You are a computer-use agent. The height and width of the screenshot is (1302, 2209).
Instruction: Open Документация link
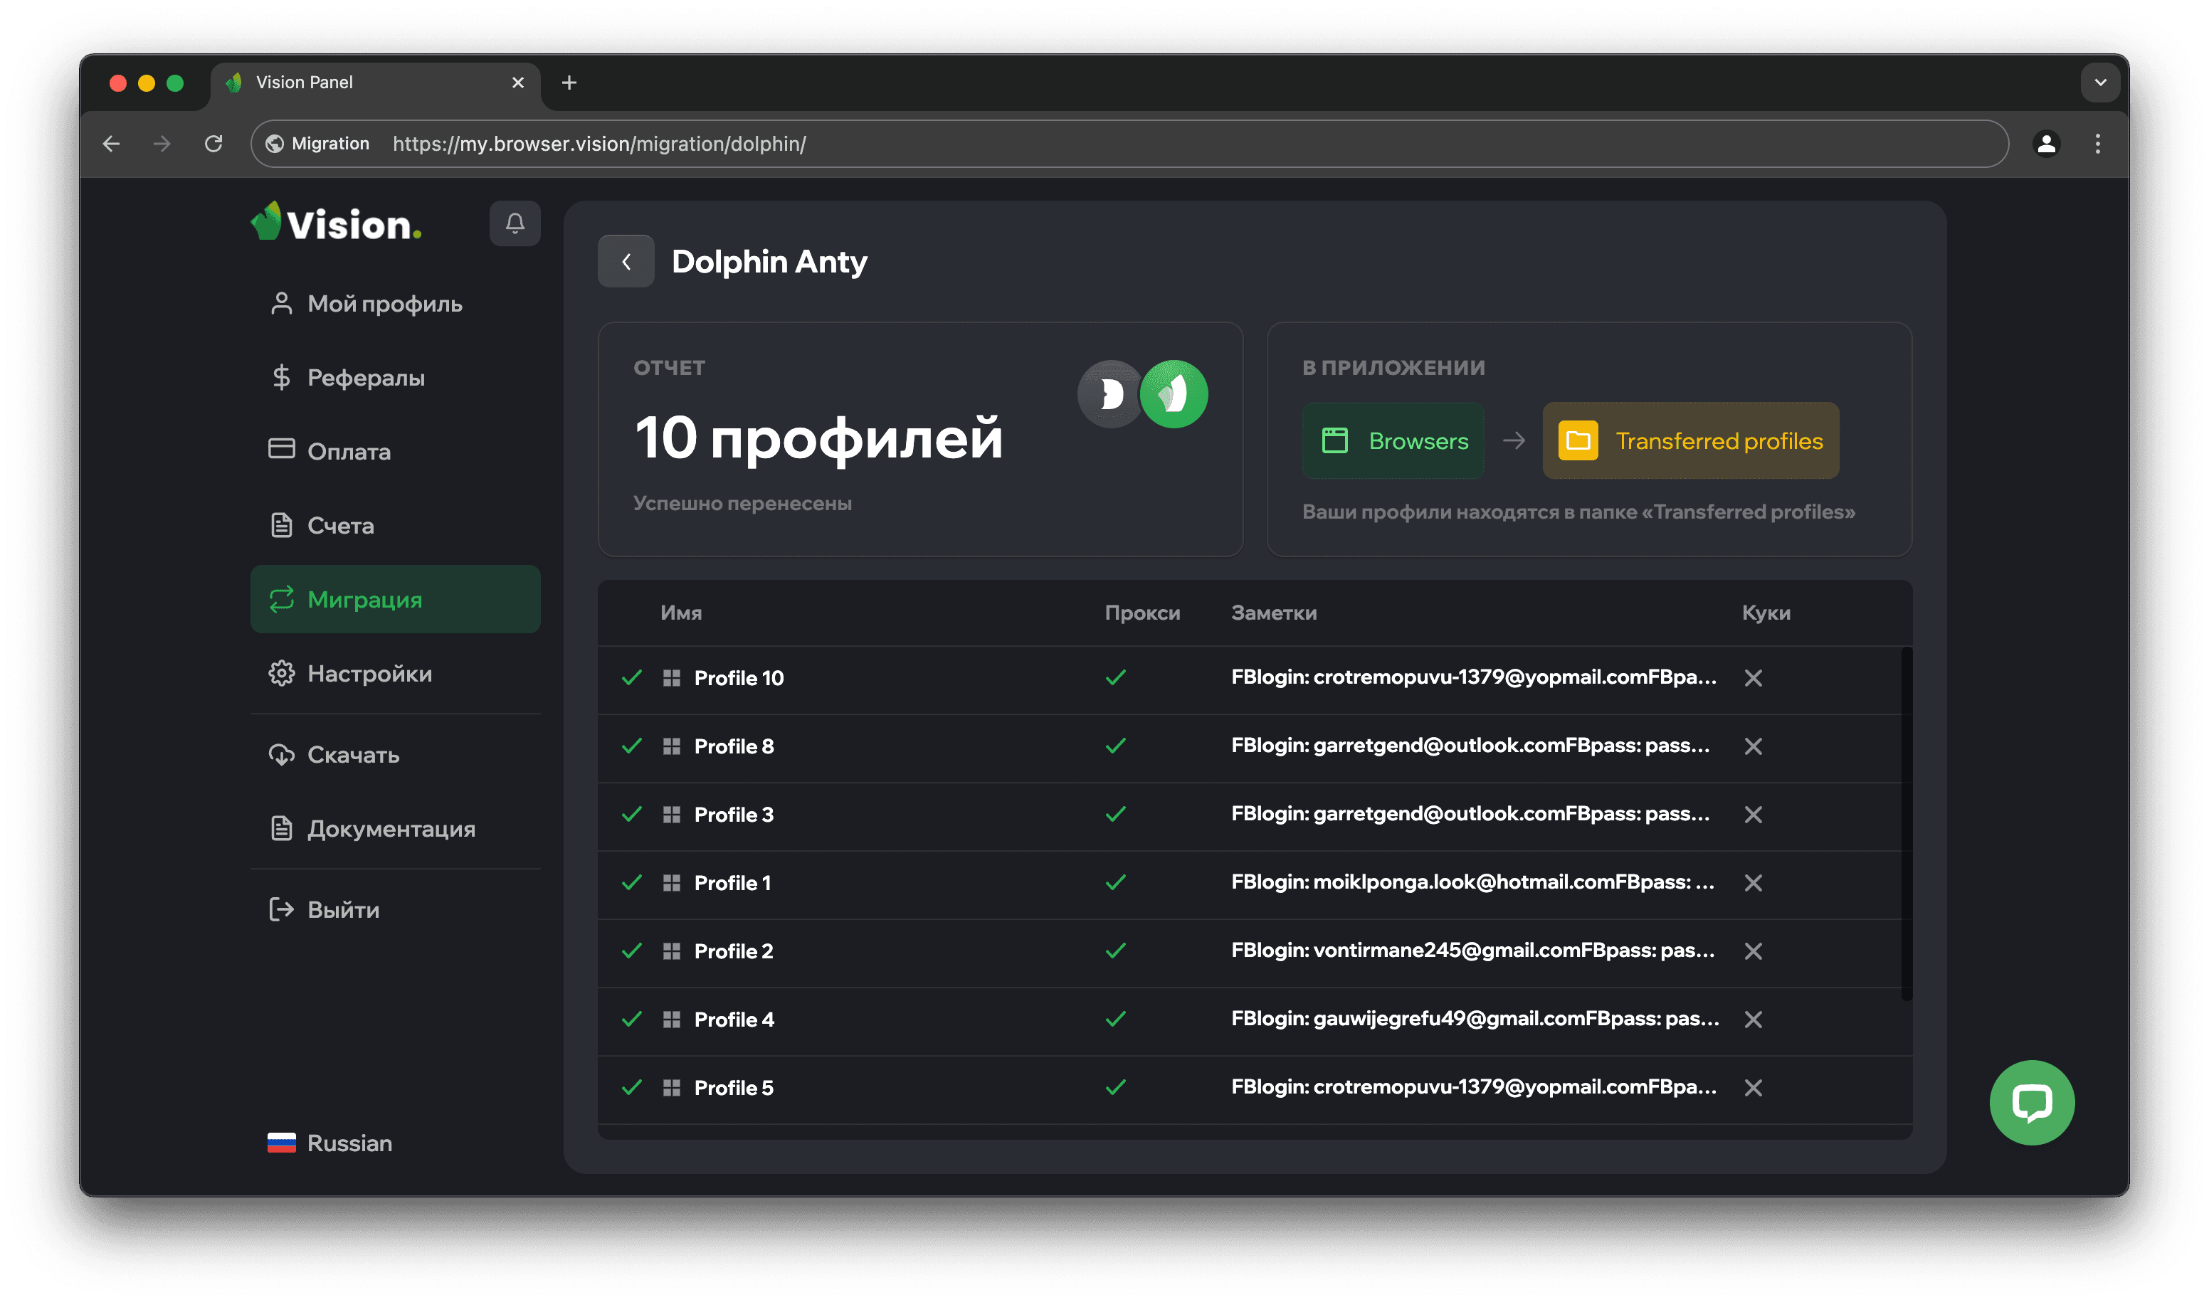395,828
